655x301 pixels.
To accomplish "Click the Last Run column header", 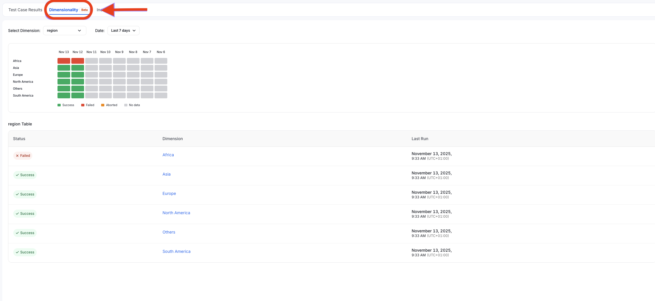I will click(x=420, y=139).
